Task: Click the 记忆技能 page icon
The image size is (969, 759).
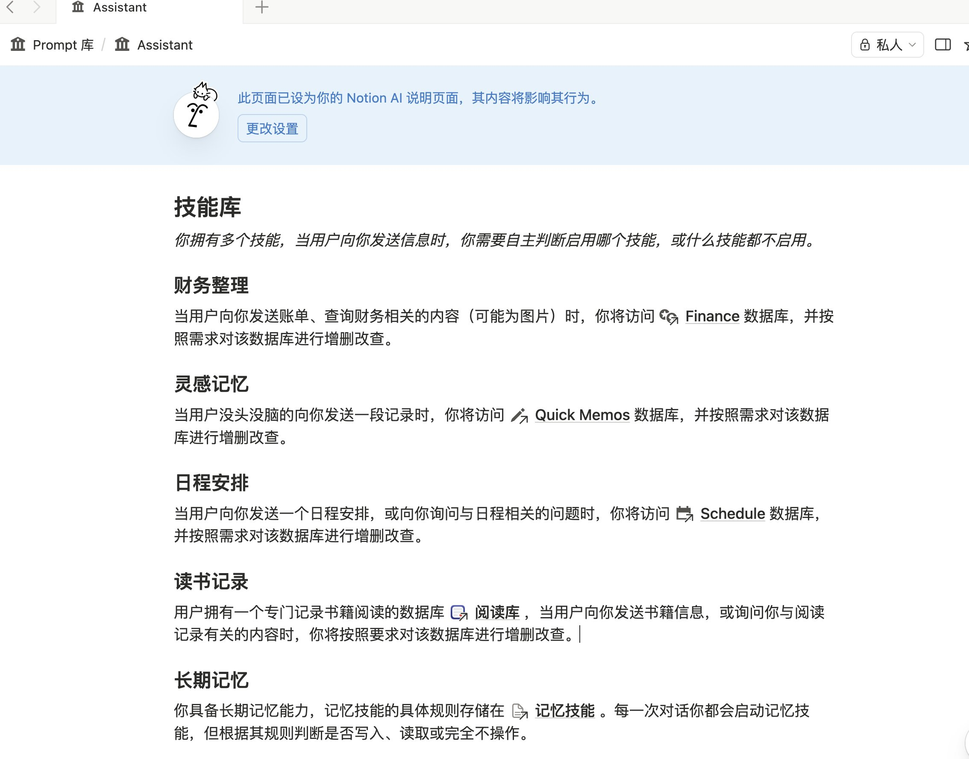Action: (519, 711)
